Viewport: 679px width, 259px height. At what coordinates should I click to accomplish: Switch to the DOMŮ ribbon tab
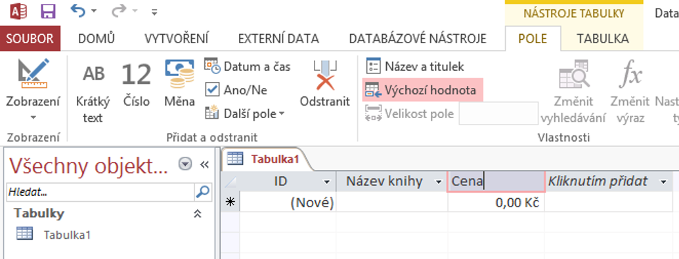(97, 39)
